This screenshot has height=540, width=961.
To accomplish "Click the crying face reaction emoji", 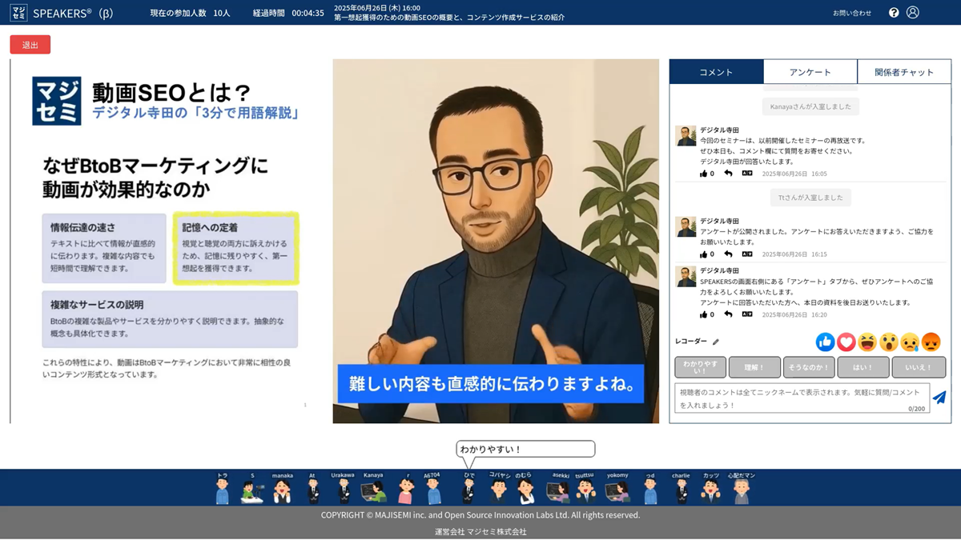I will tap(910, 342).
